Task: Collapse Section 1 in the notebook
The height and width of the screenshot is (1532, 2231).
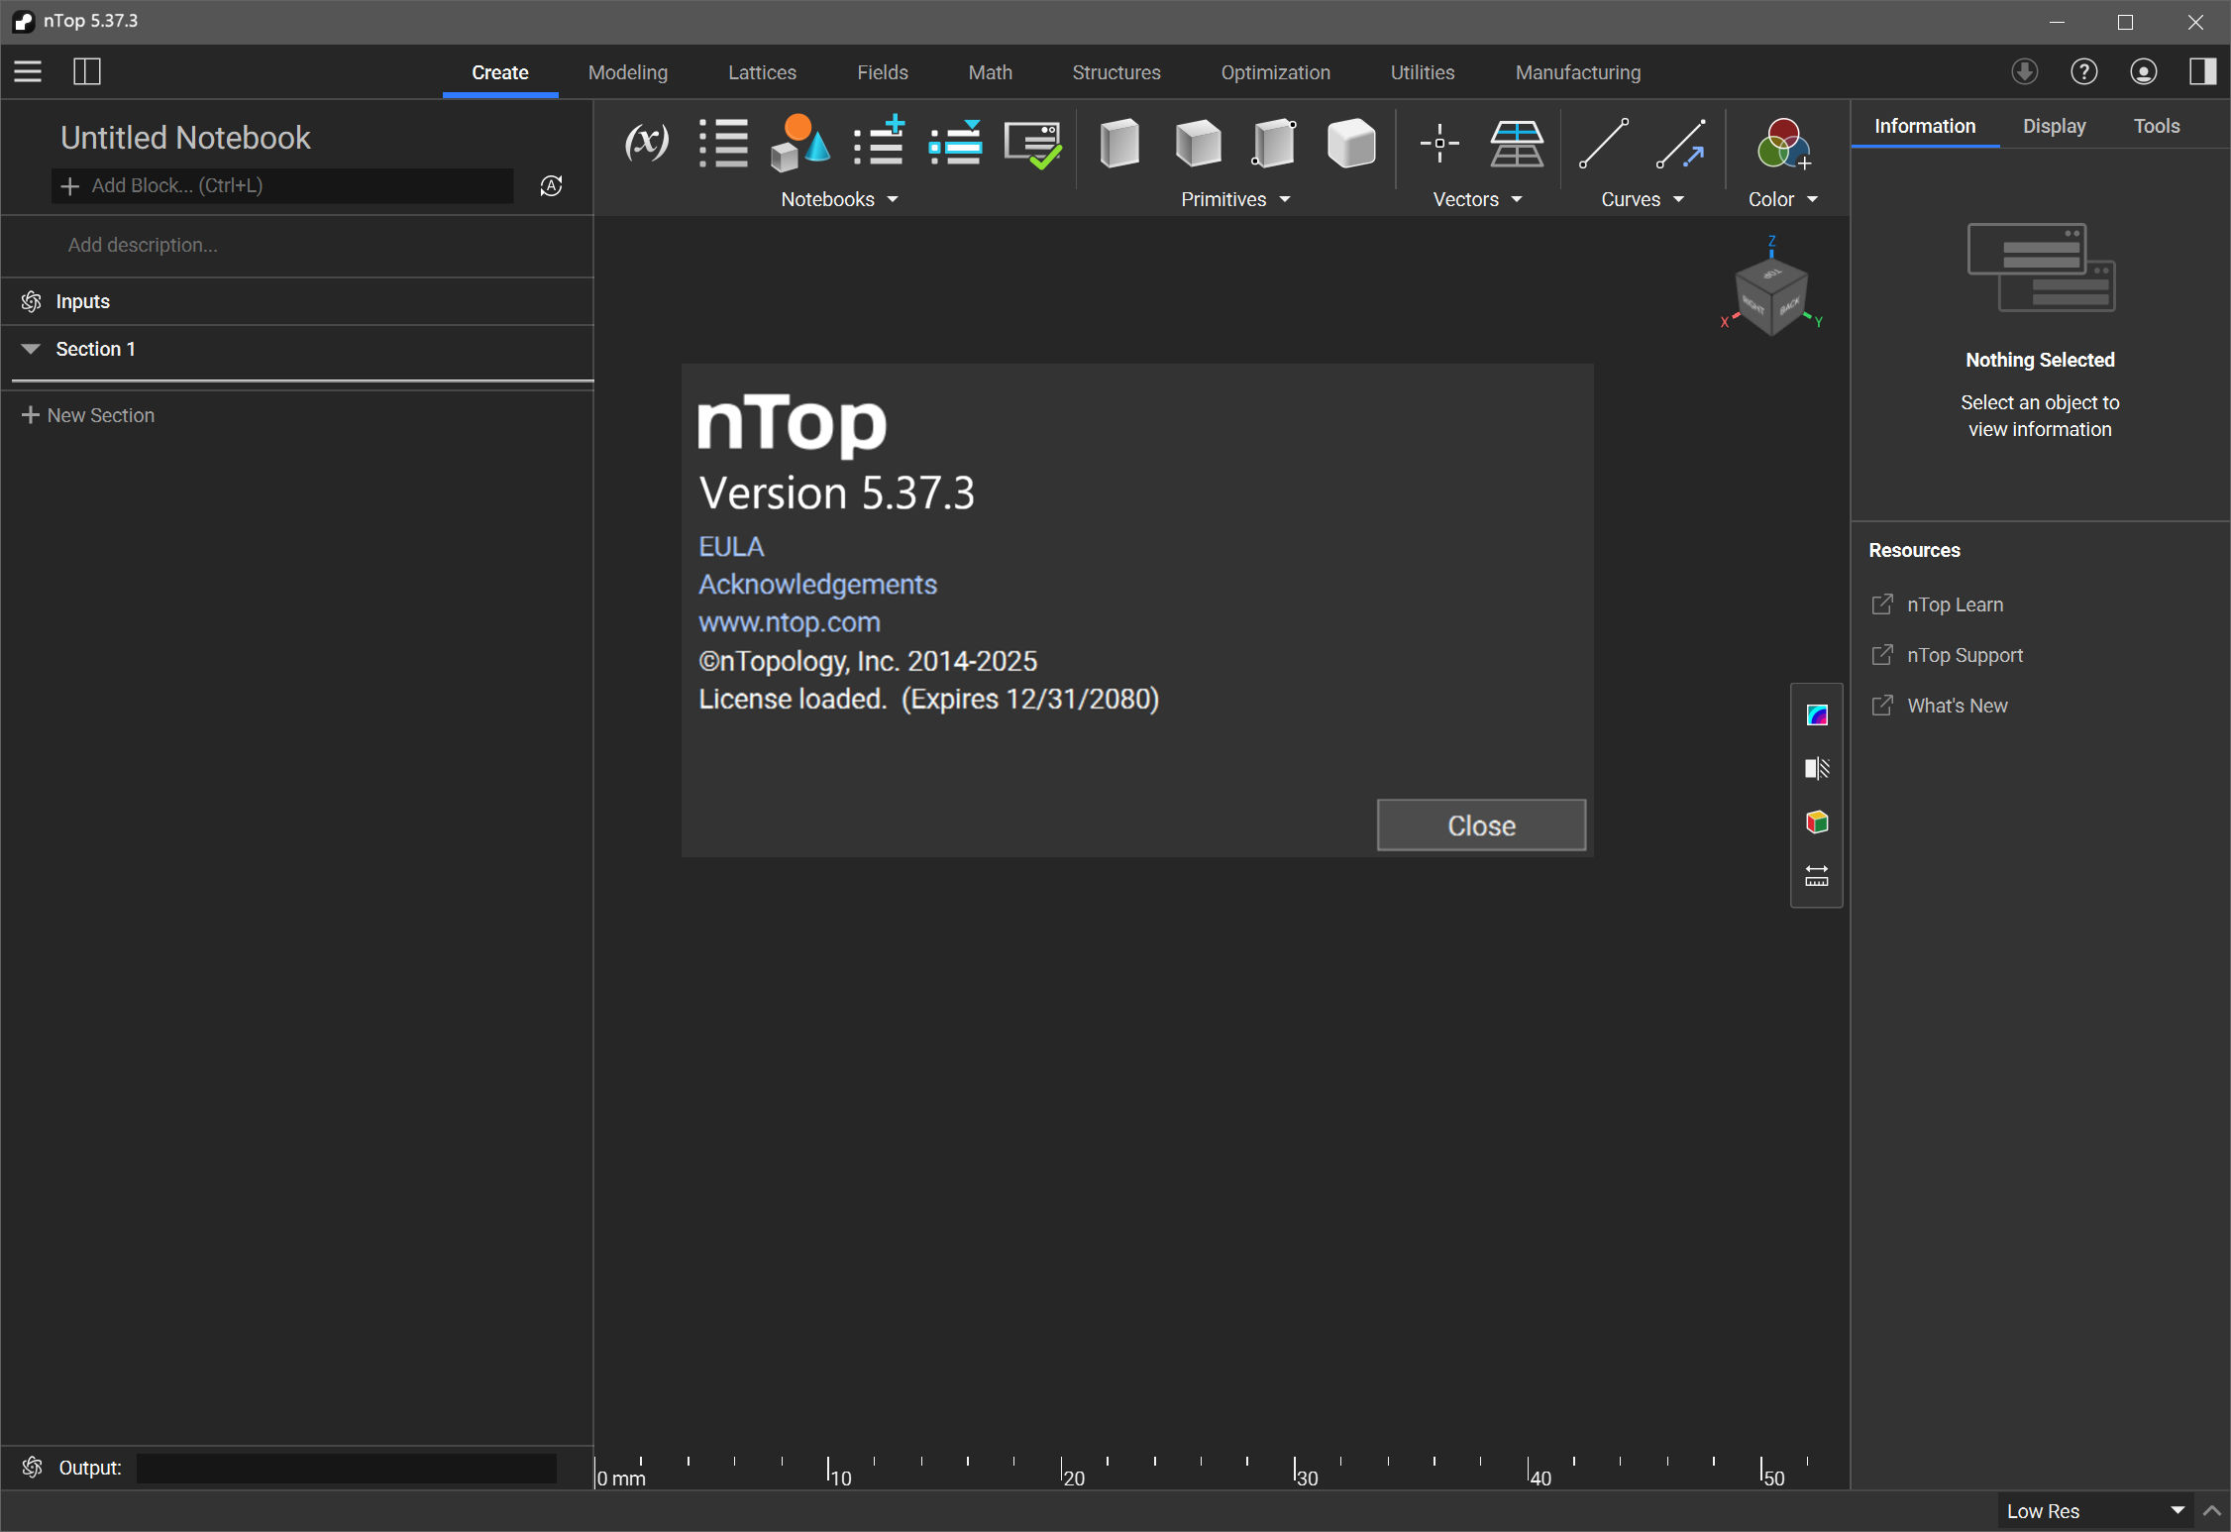Action: tap(31, 349)
